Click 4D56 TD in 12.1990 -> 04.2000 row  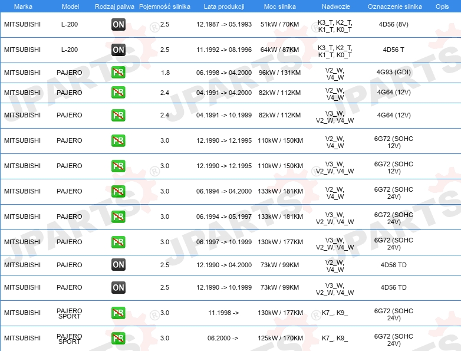pos(394,265)
